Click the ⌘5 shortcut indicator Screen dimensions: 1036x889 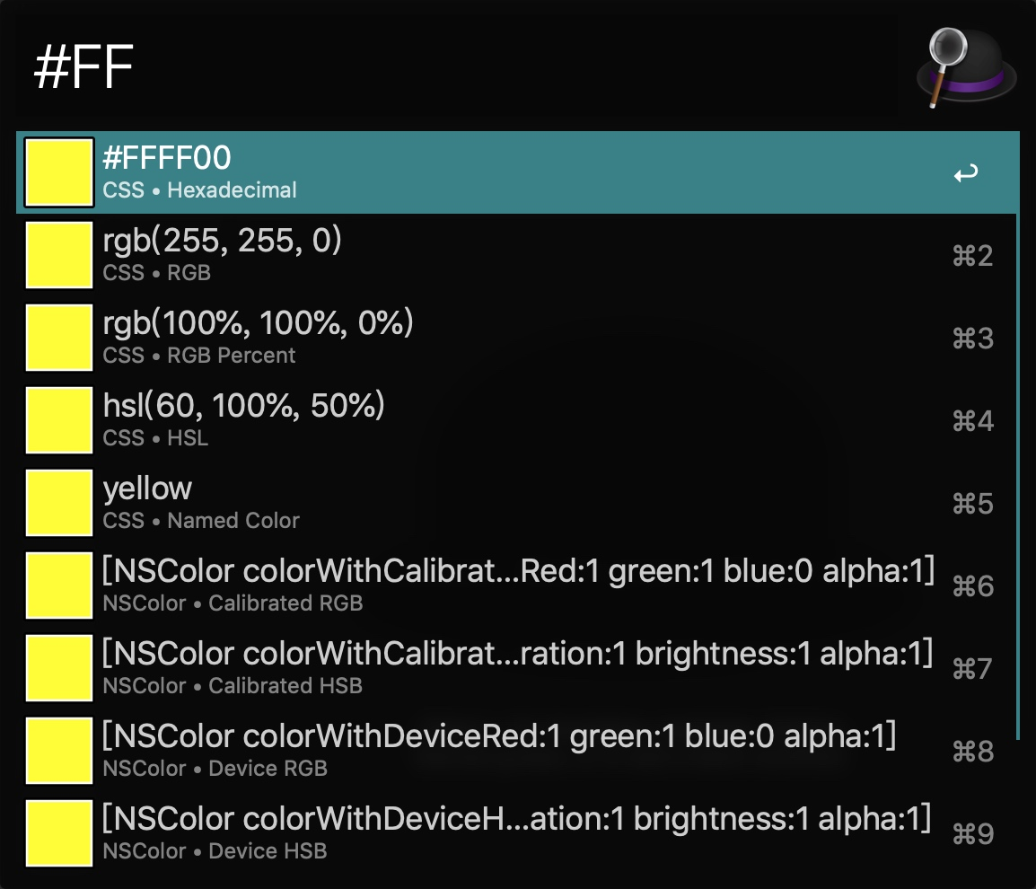[x=972, y=504]
